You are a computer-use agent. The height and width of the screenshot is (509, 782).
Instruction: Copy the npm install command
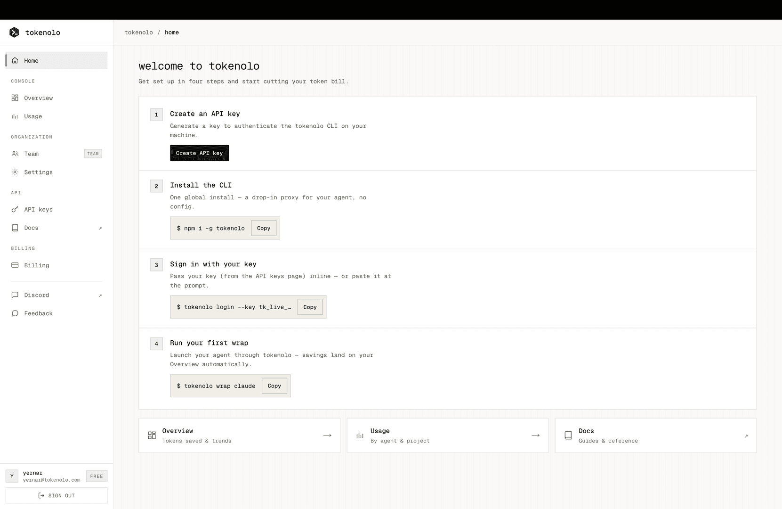pyautogui.click(x=264, y=228)
